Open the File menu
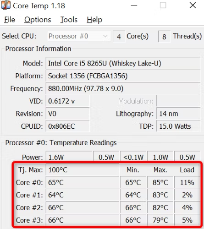Viewport: 204px width, 229px height. pyautogui.click(x=10, y=20)
